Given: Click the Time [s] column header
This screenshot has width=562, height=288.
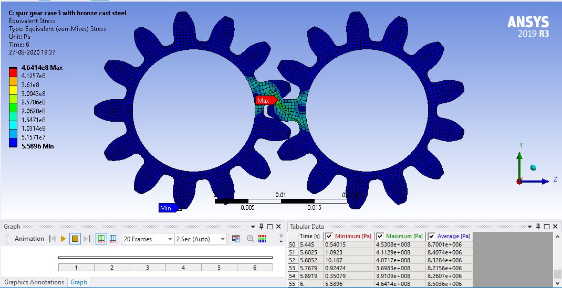Looking at the screenshot, I should [x=310, y=237].
